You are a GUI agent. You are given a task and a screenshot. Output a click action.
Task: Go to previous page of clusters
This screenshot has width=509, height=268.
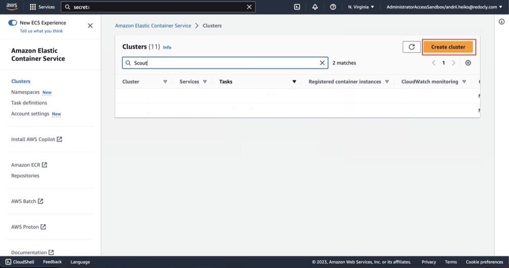[433, 63]
